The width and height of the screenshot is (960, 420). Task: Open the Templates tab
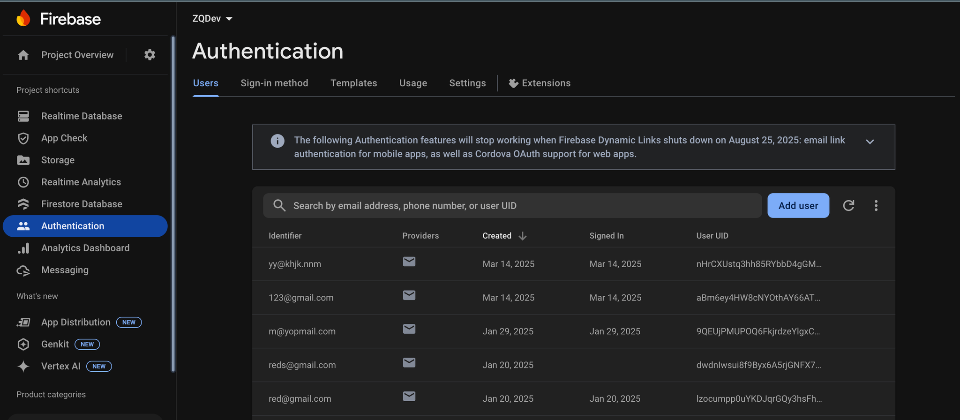[x=353, y=83]
